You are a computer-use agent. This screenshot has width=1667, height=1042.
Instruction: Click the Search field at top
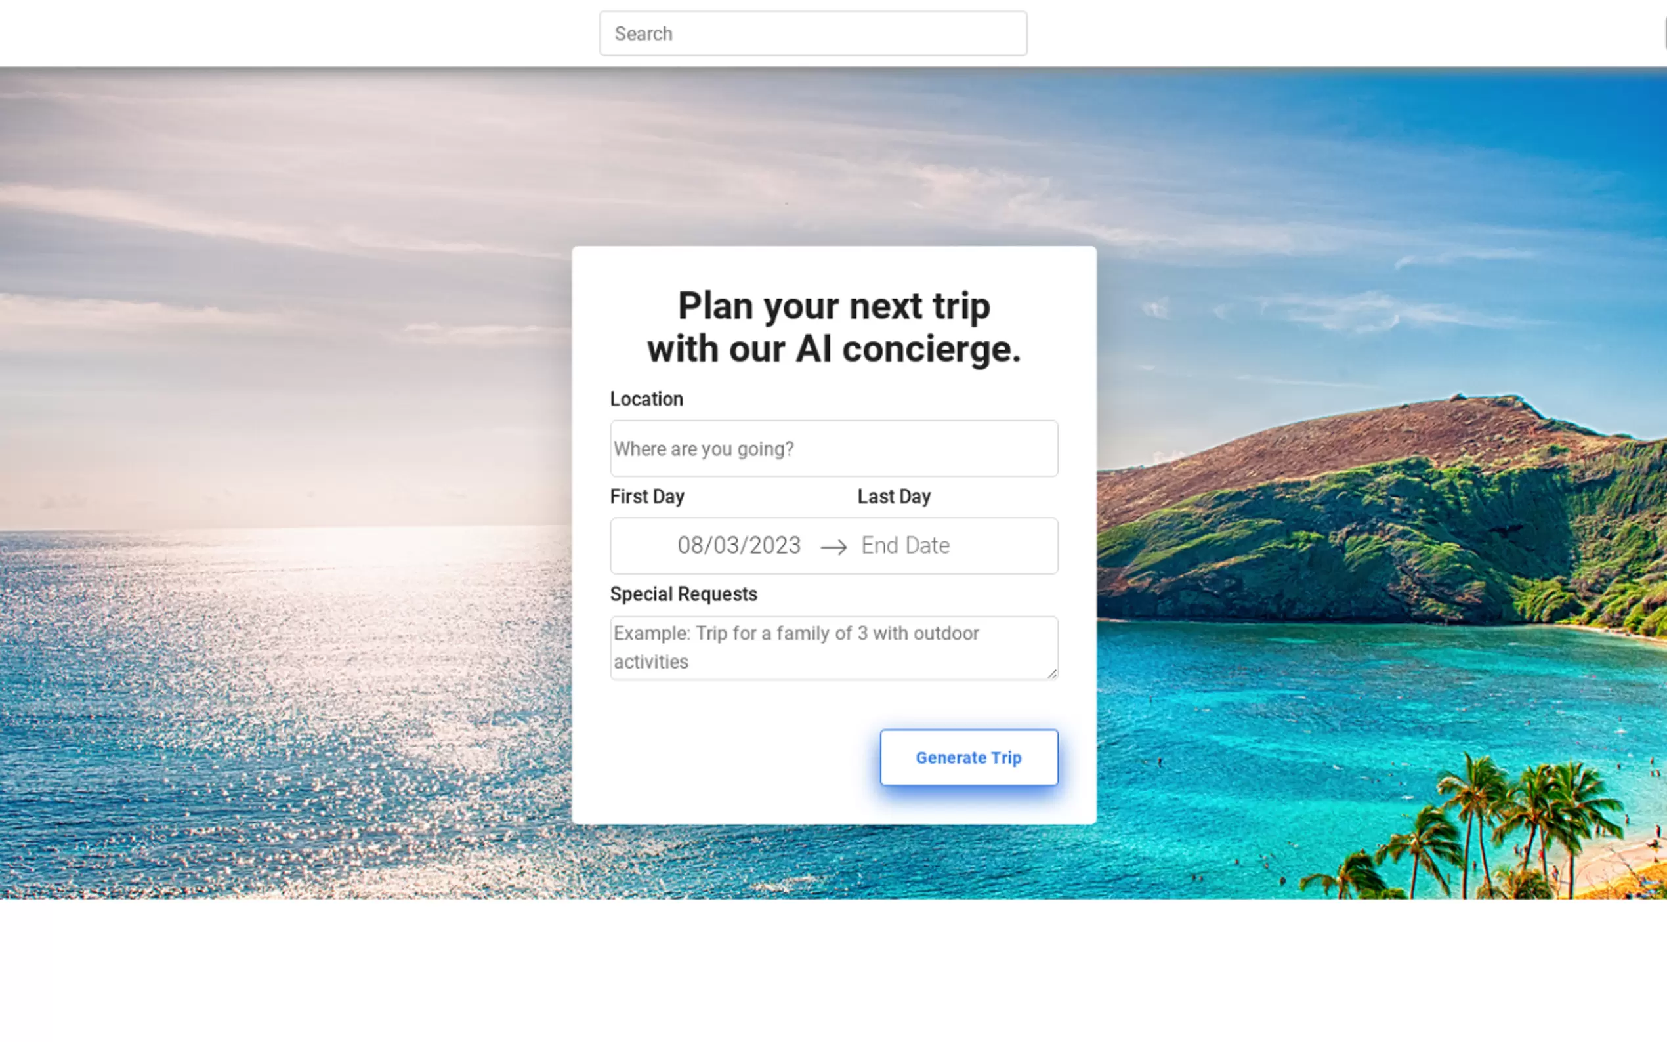click(x=812, y=33)
